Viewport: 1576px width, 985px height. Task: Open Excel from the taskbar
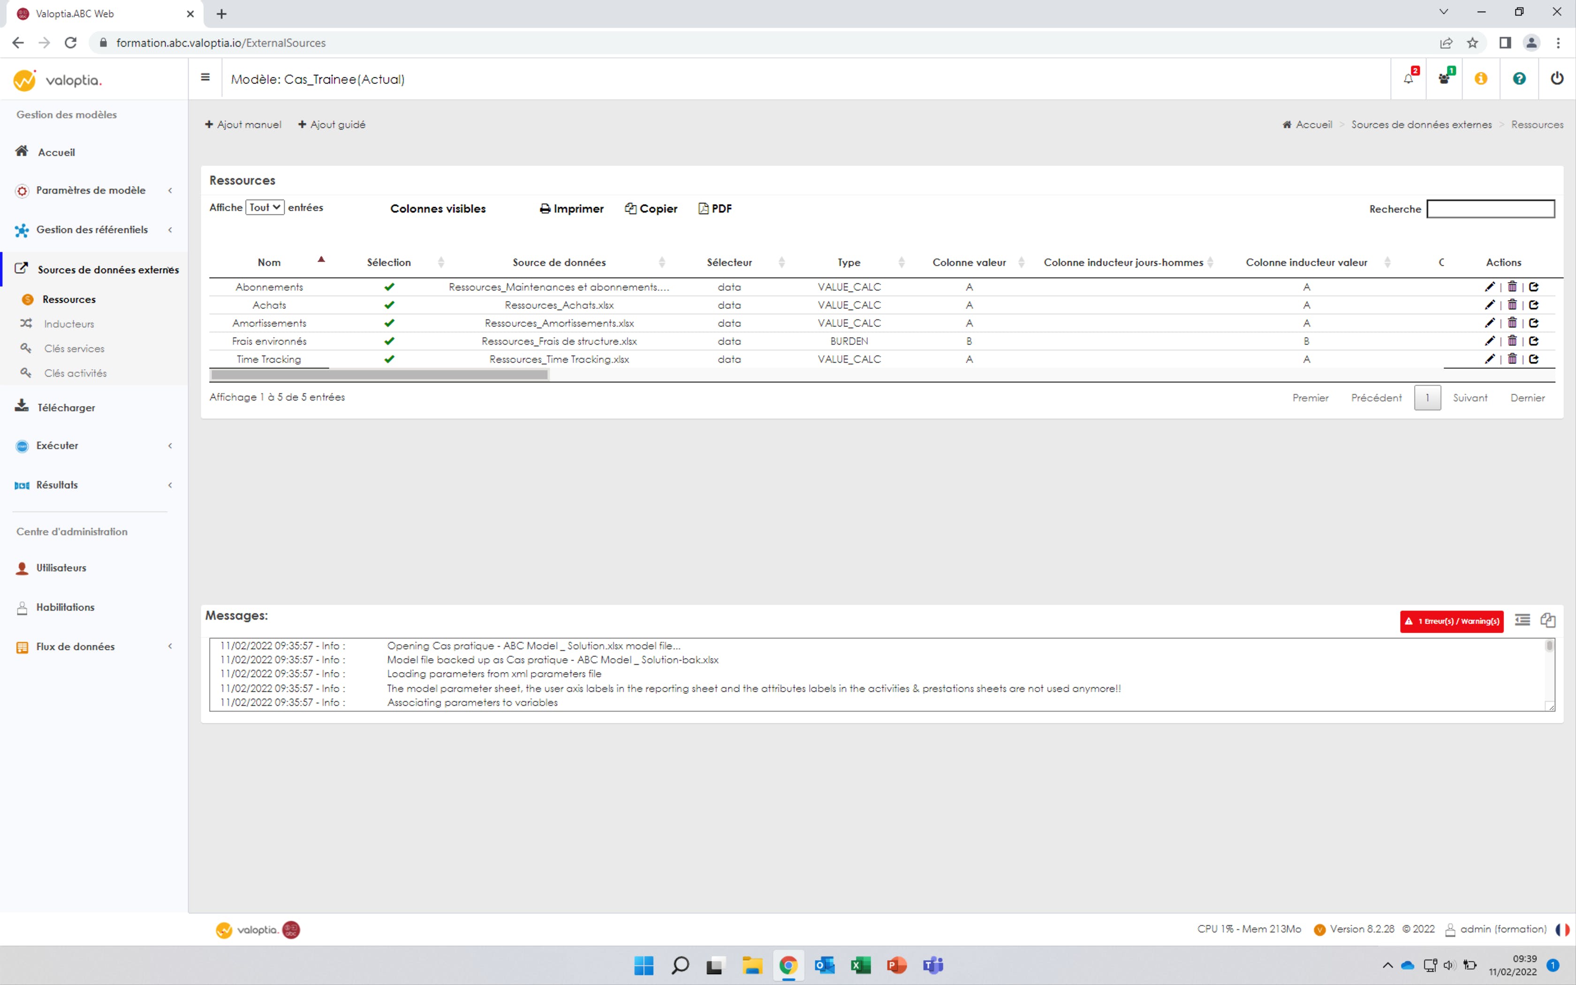click(x=861, y=965)
